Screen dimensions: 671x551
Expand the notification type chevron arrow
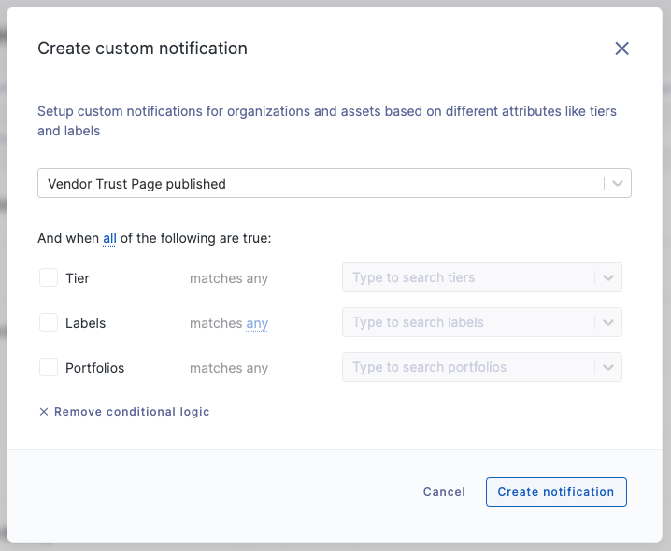[x=617, y=184]
